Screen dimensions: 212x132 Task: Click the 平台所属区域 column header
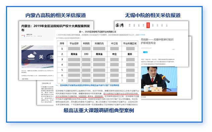pos(130,44)
